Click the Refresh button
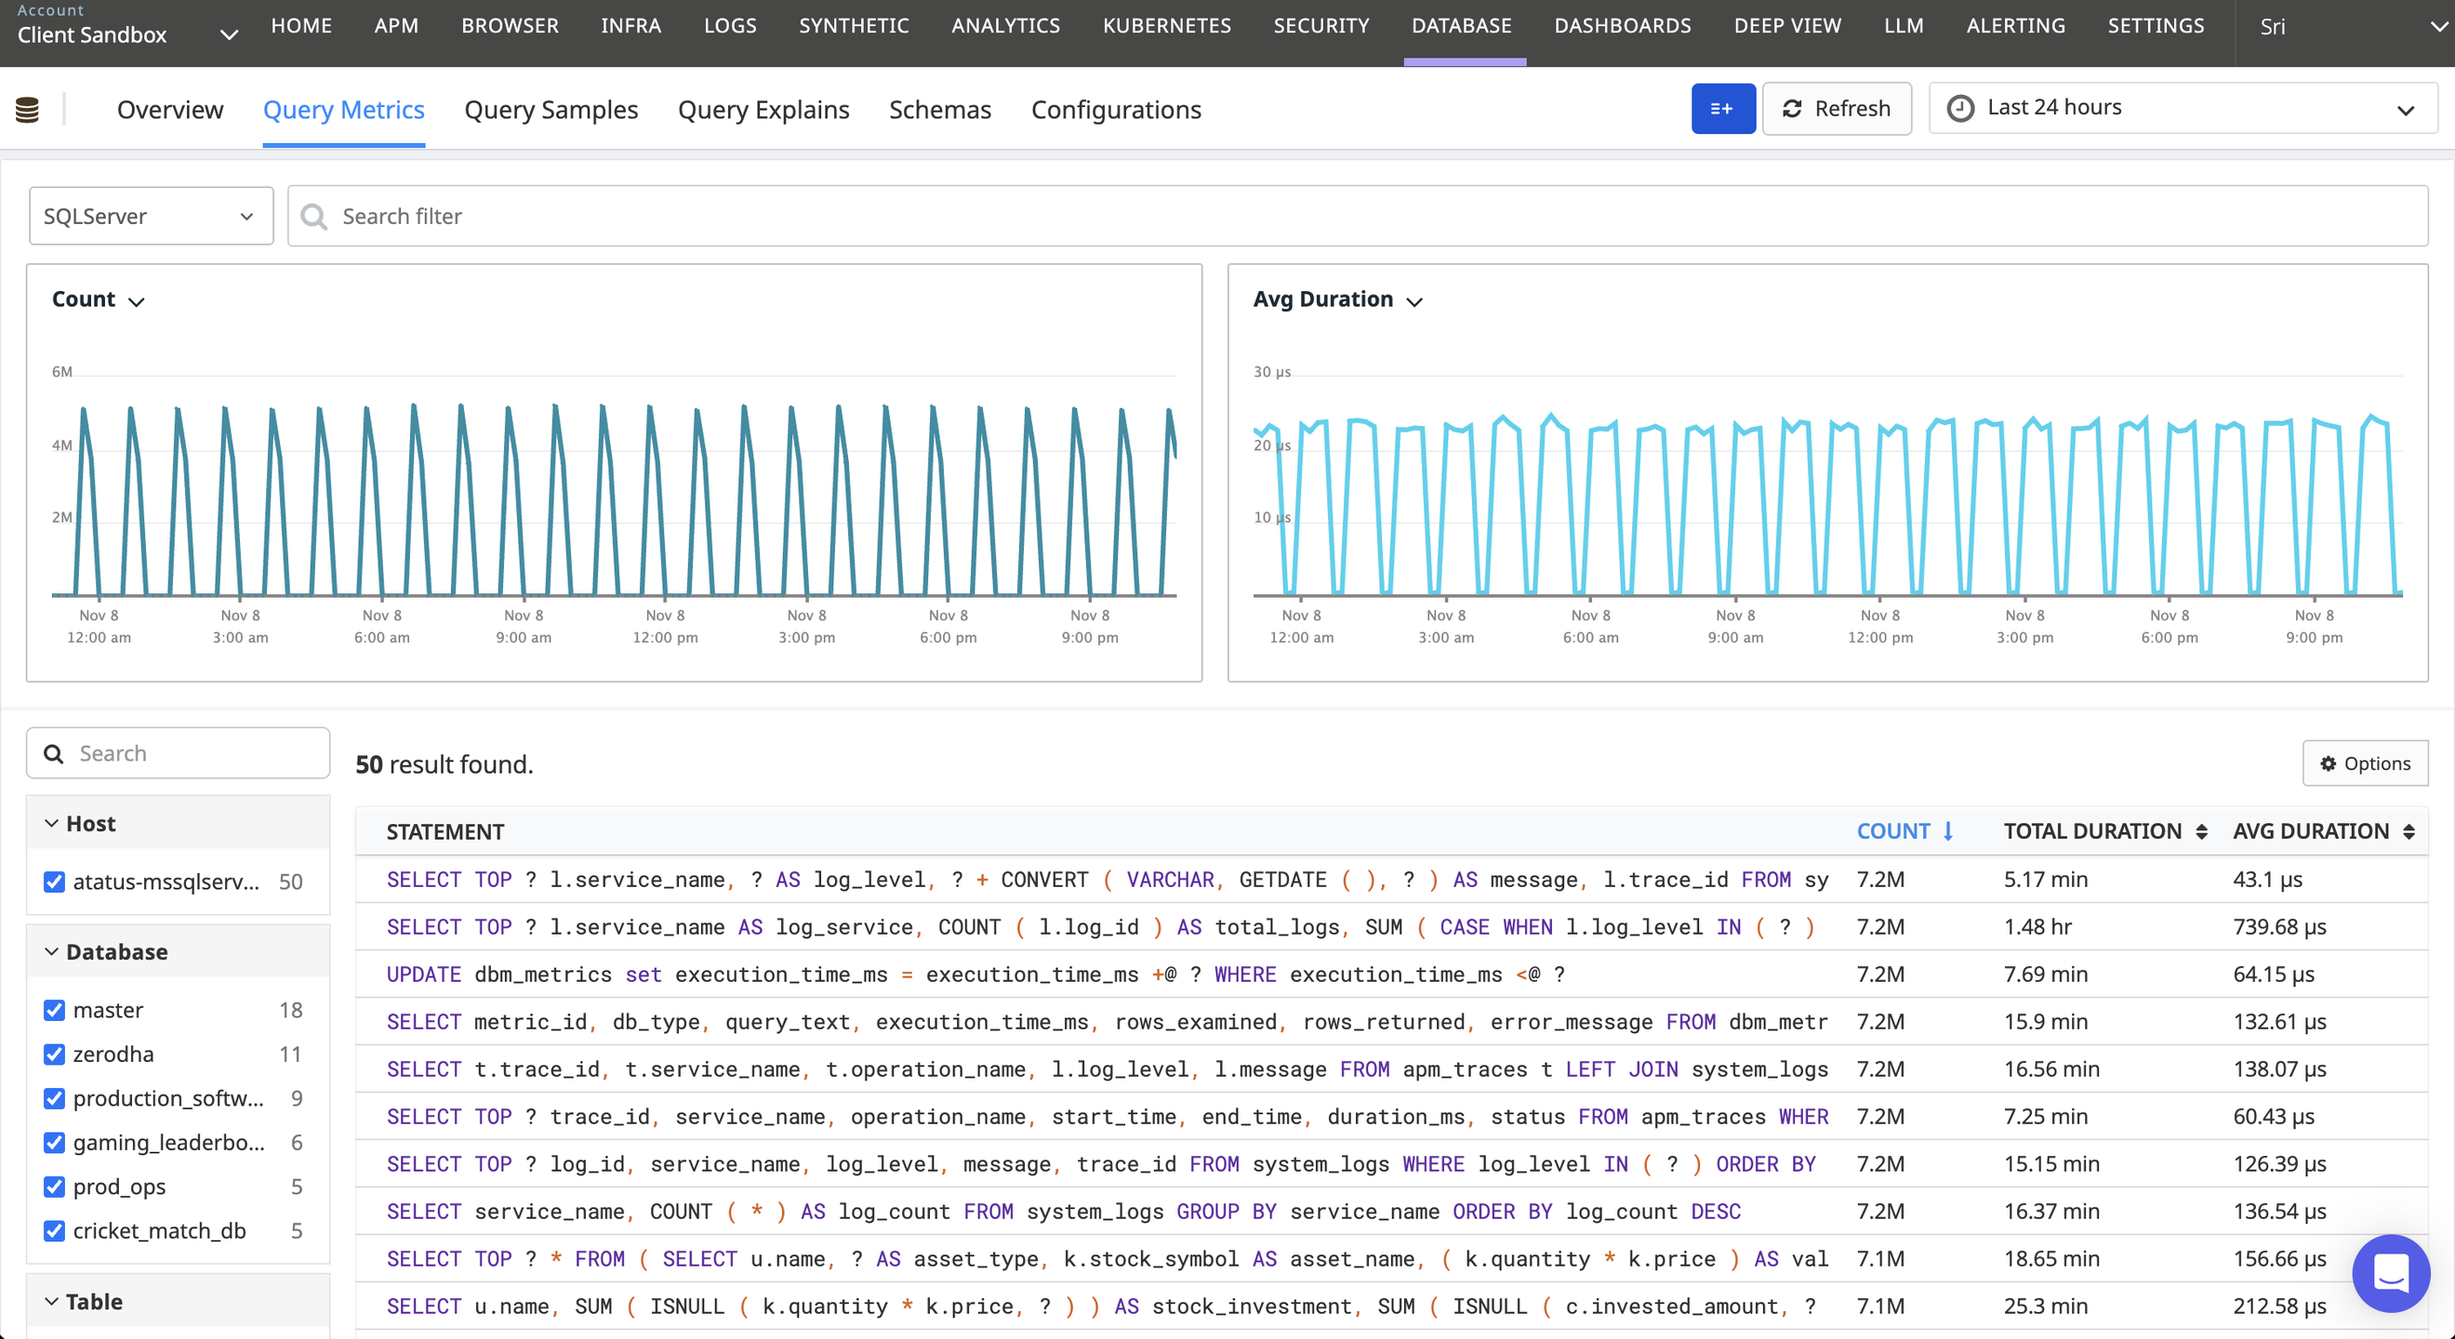Viewport: 2455px width, 1339px height. [1836, 109]
